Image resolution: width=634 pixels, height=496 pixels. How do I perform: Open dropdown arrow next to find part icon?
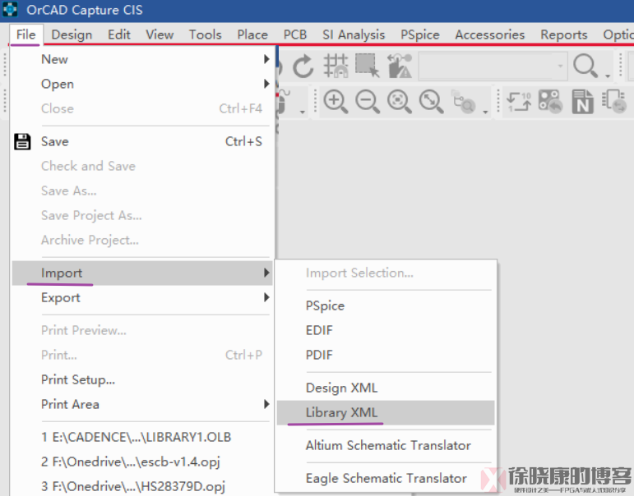click(485, 112)
